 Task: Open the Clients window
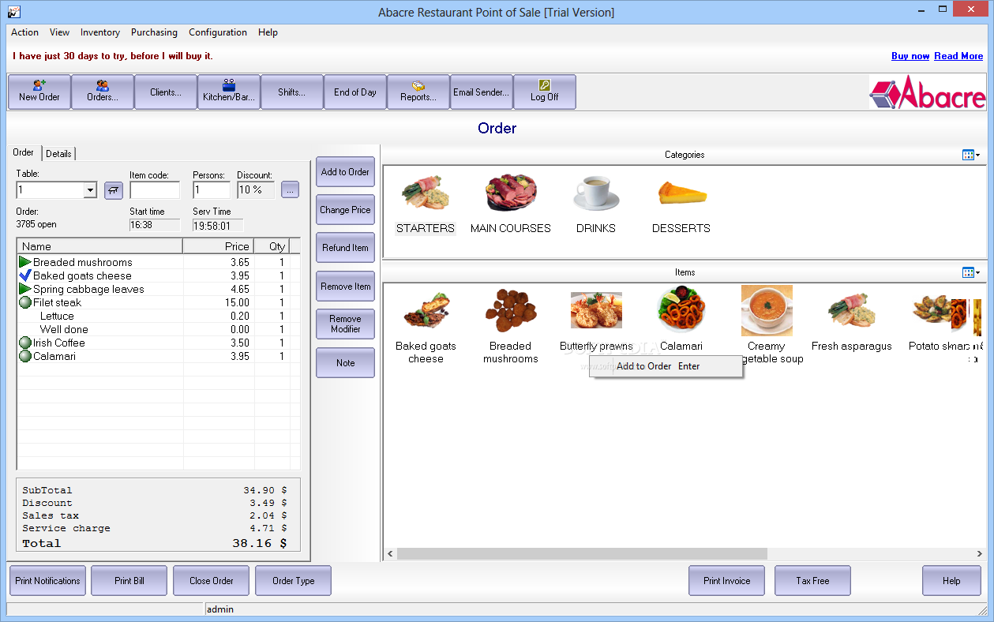(166, 92)
